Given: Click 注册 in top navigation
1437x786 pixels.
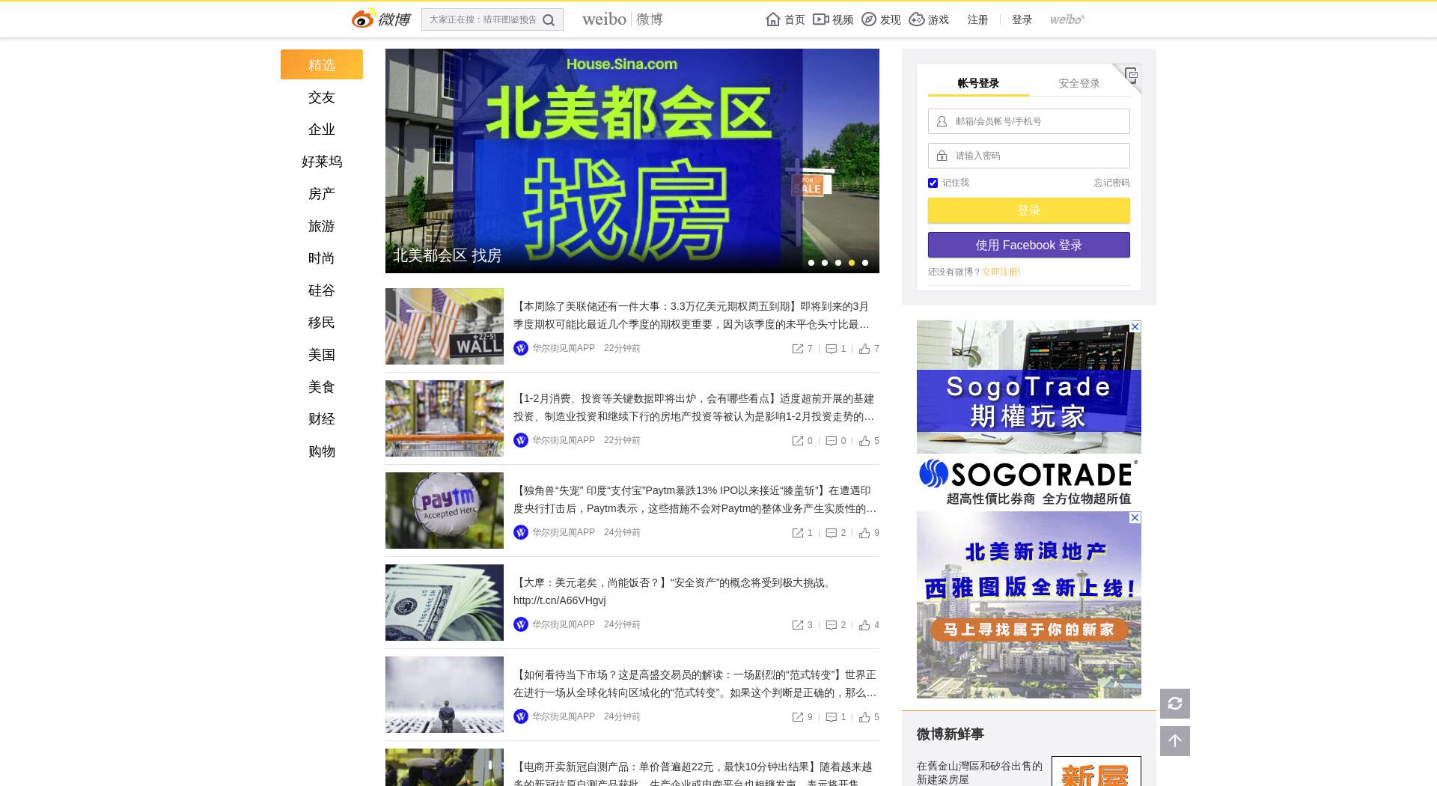Looking at the screenshot, I should pyautogui.click(x=977, y=19).
